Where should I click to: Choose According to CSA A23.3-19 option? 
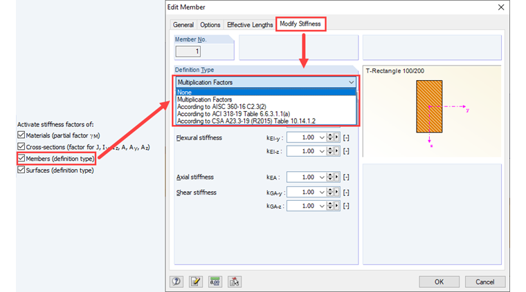266,121
